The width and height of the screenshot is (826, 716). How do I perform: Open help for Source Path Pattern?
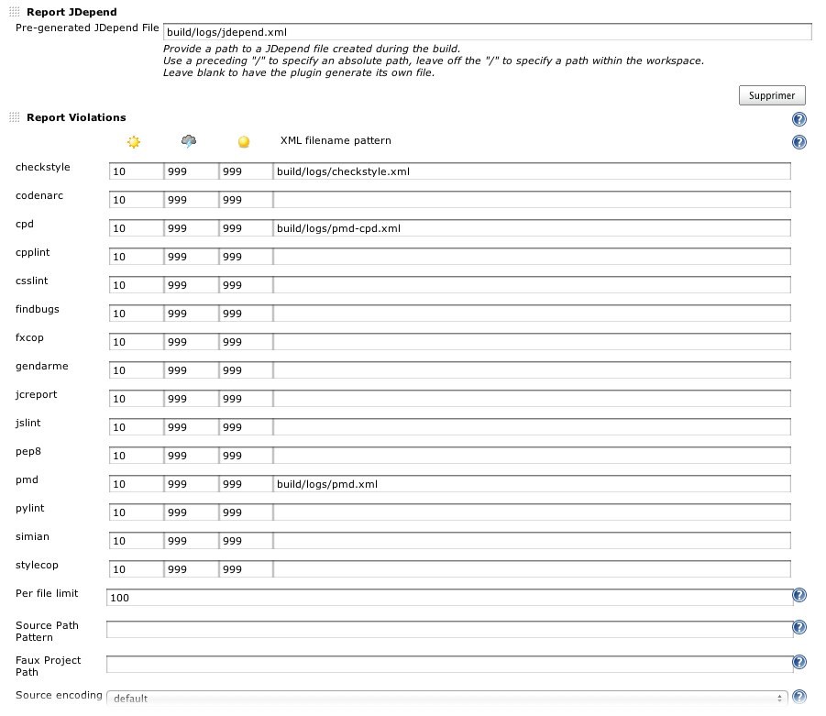click(x=798, y=628)
